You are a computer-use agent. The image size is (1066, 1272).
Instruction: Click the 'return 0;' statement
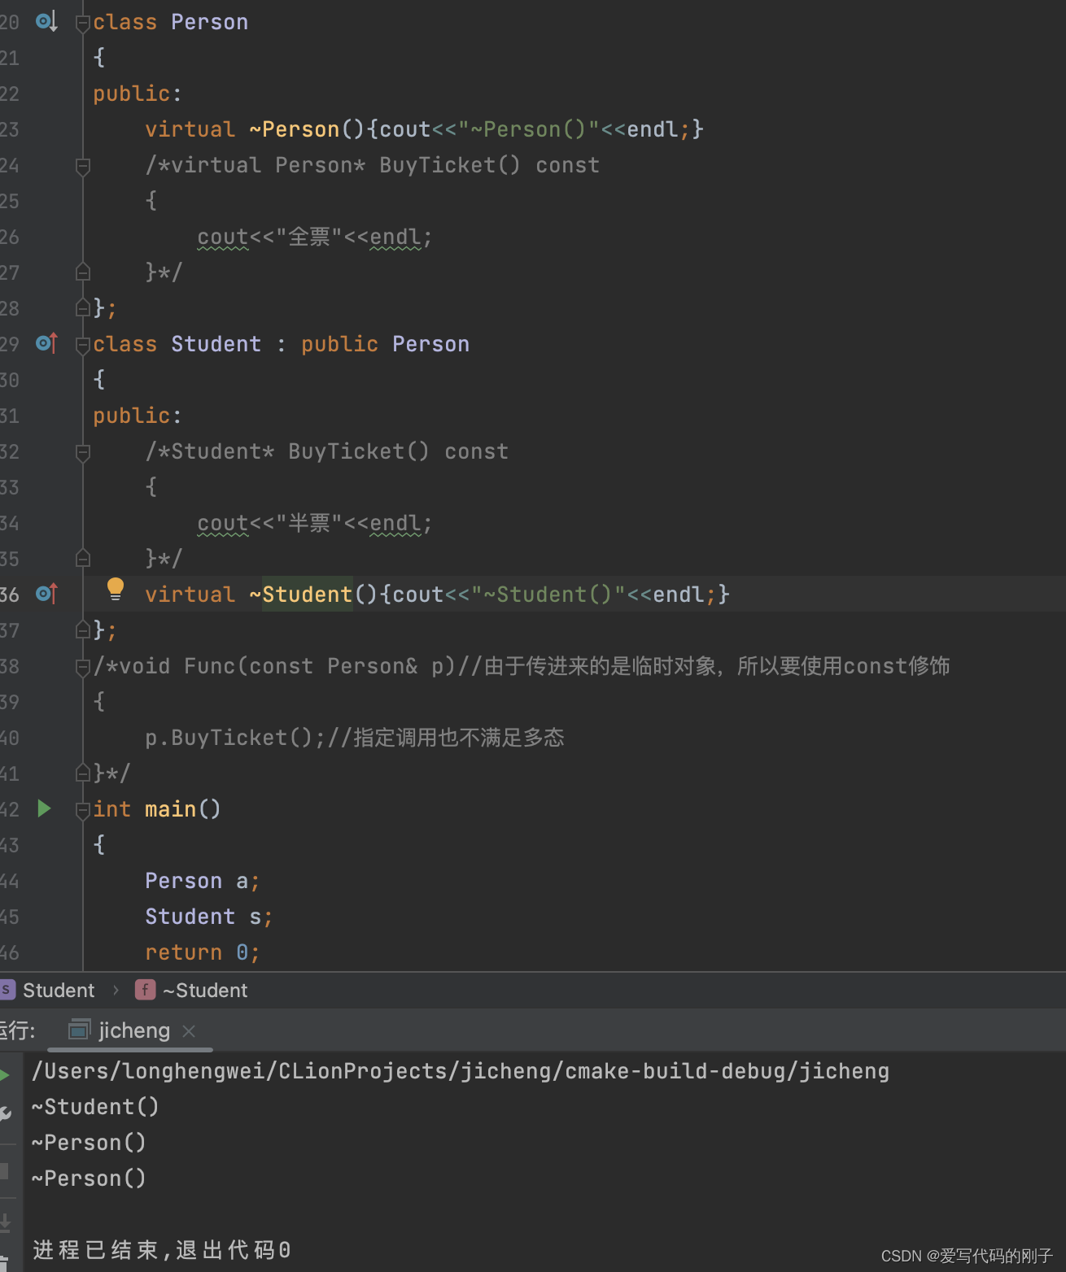pos(203,952)
